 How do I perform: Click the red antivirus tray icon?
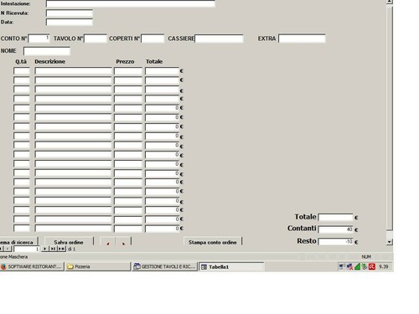372,267
